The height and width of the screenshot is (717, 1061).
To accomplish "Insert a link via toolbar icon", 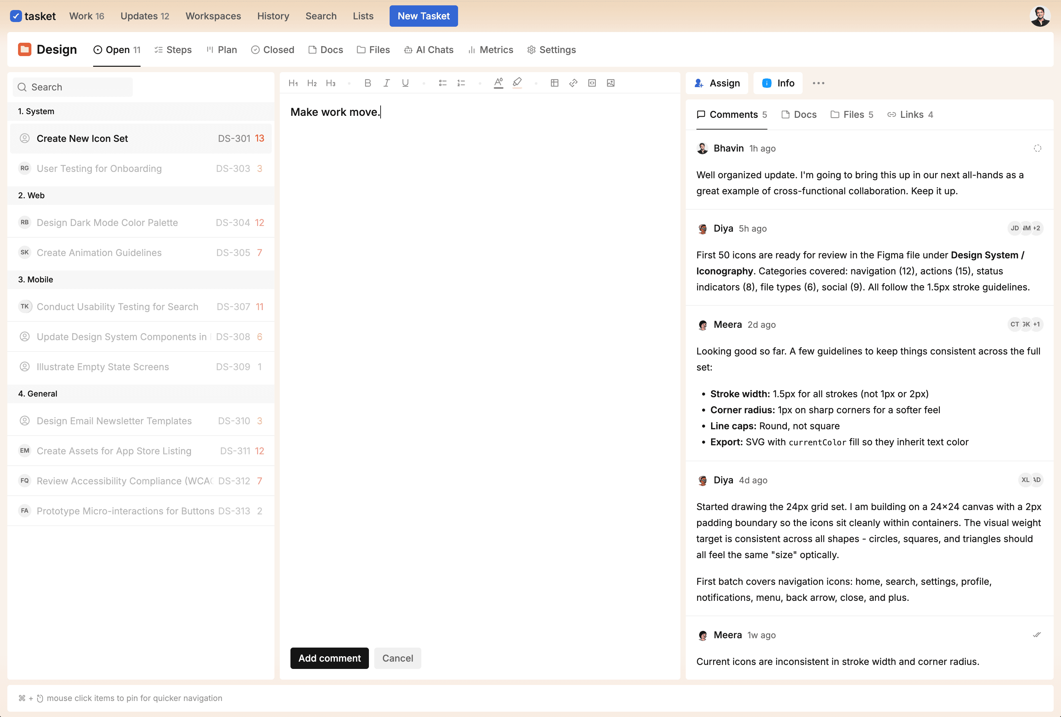I will pos(573,83).
